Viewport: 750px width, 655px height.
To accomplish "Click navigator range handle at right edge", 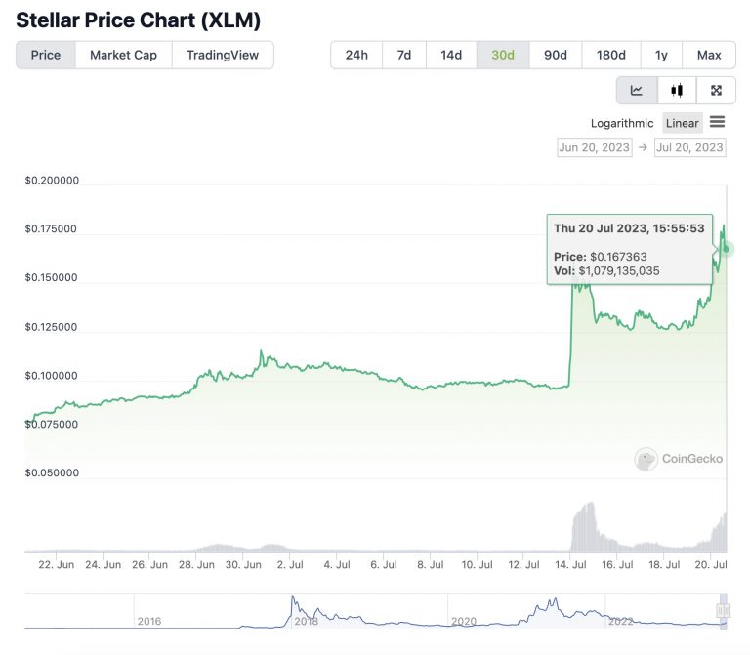I will pos(724,611).
